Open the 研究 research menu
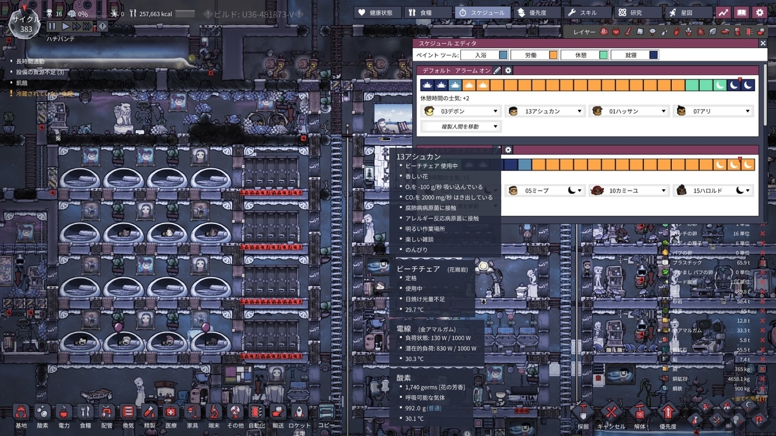Screen dimensions: 776x436 click(x=638, y=12)
